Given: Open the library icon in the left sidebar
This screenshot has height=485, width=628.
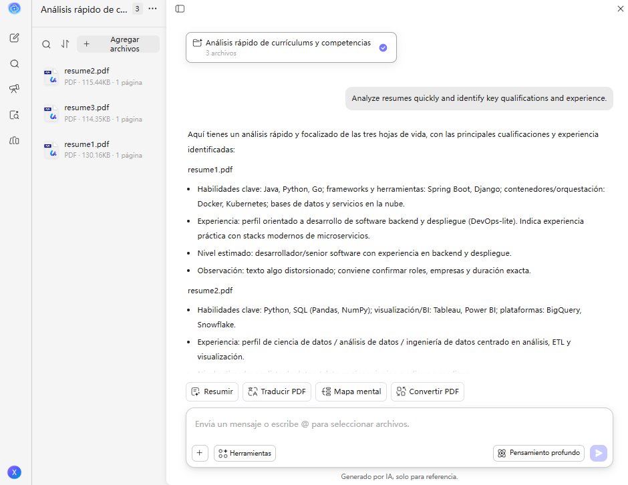Looking at the screenshot, I should (x=14, y=140).
